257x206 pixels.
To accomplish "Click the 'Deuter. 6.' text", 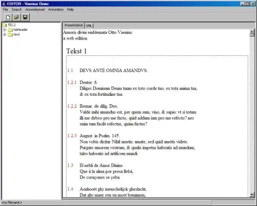I will (x=89, y=82).
